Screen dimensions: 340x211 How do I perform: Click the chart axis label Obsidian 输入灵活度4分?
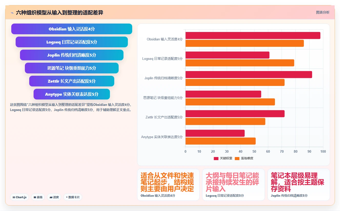click(x=165, y=39)
